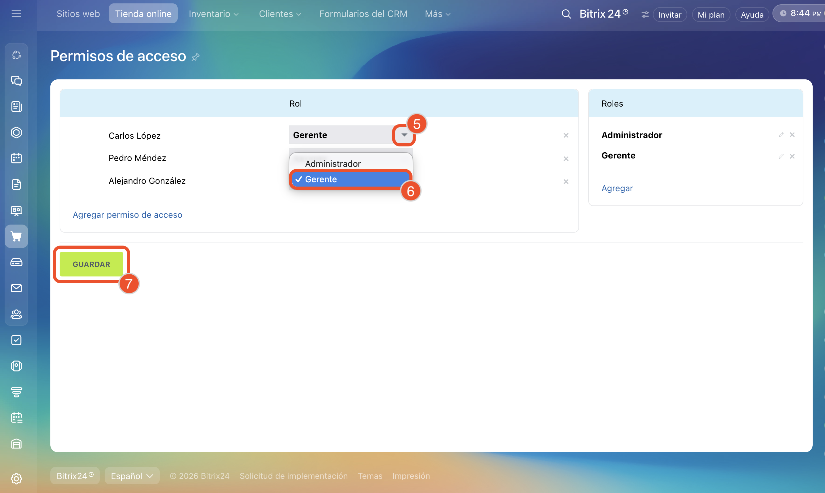Click Agregar permiso de acceso link

click(x=127, y=215)
